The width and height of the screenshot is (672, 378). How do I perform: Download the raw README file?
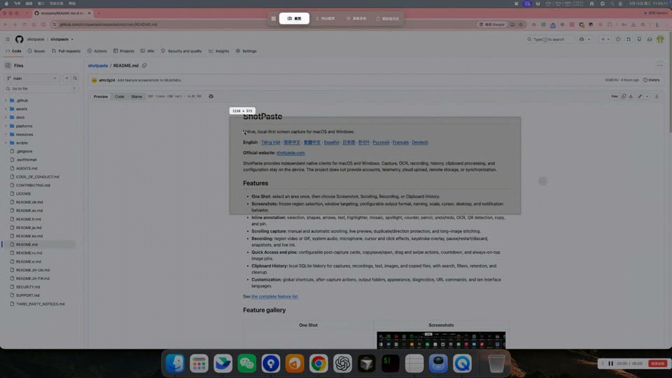point(631,97)
